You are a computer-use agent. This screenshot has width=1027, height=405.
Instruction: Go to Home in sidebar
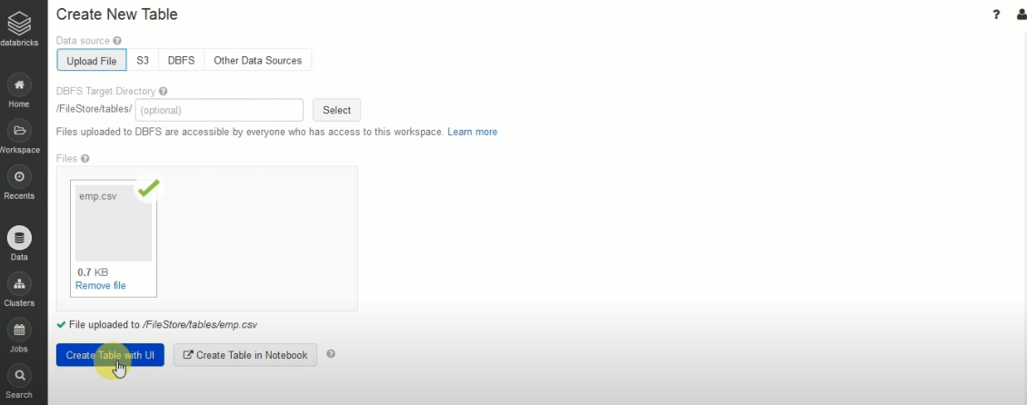[x=19, y=84]
